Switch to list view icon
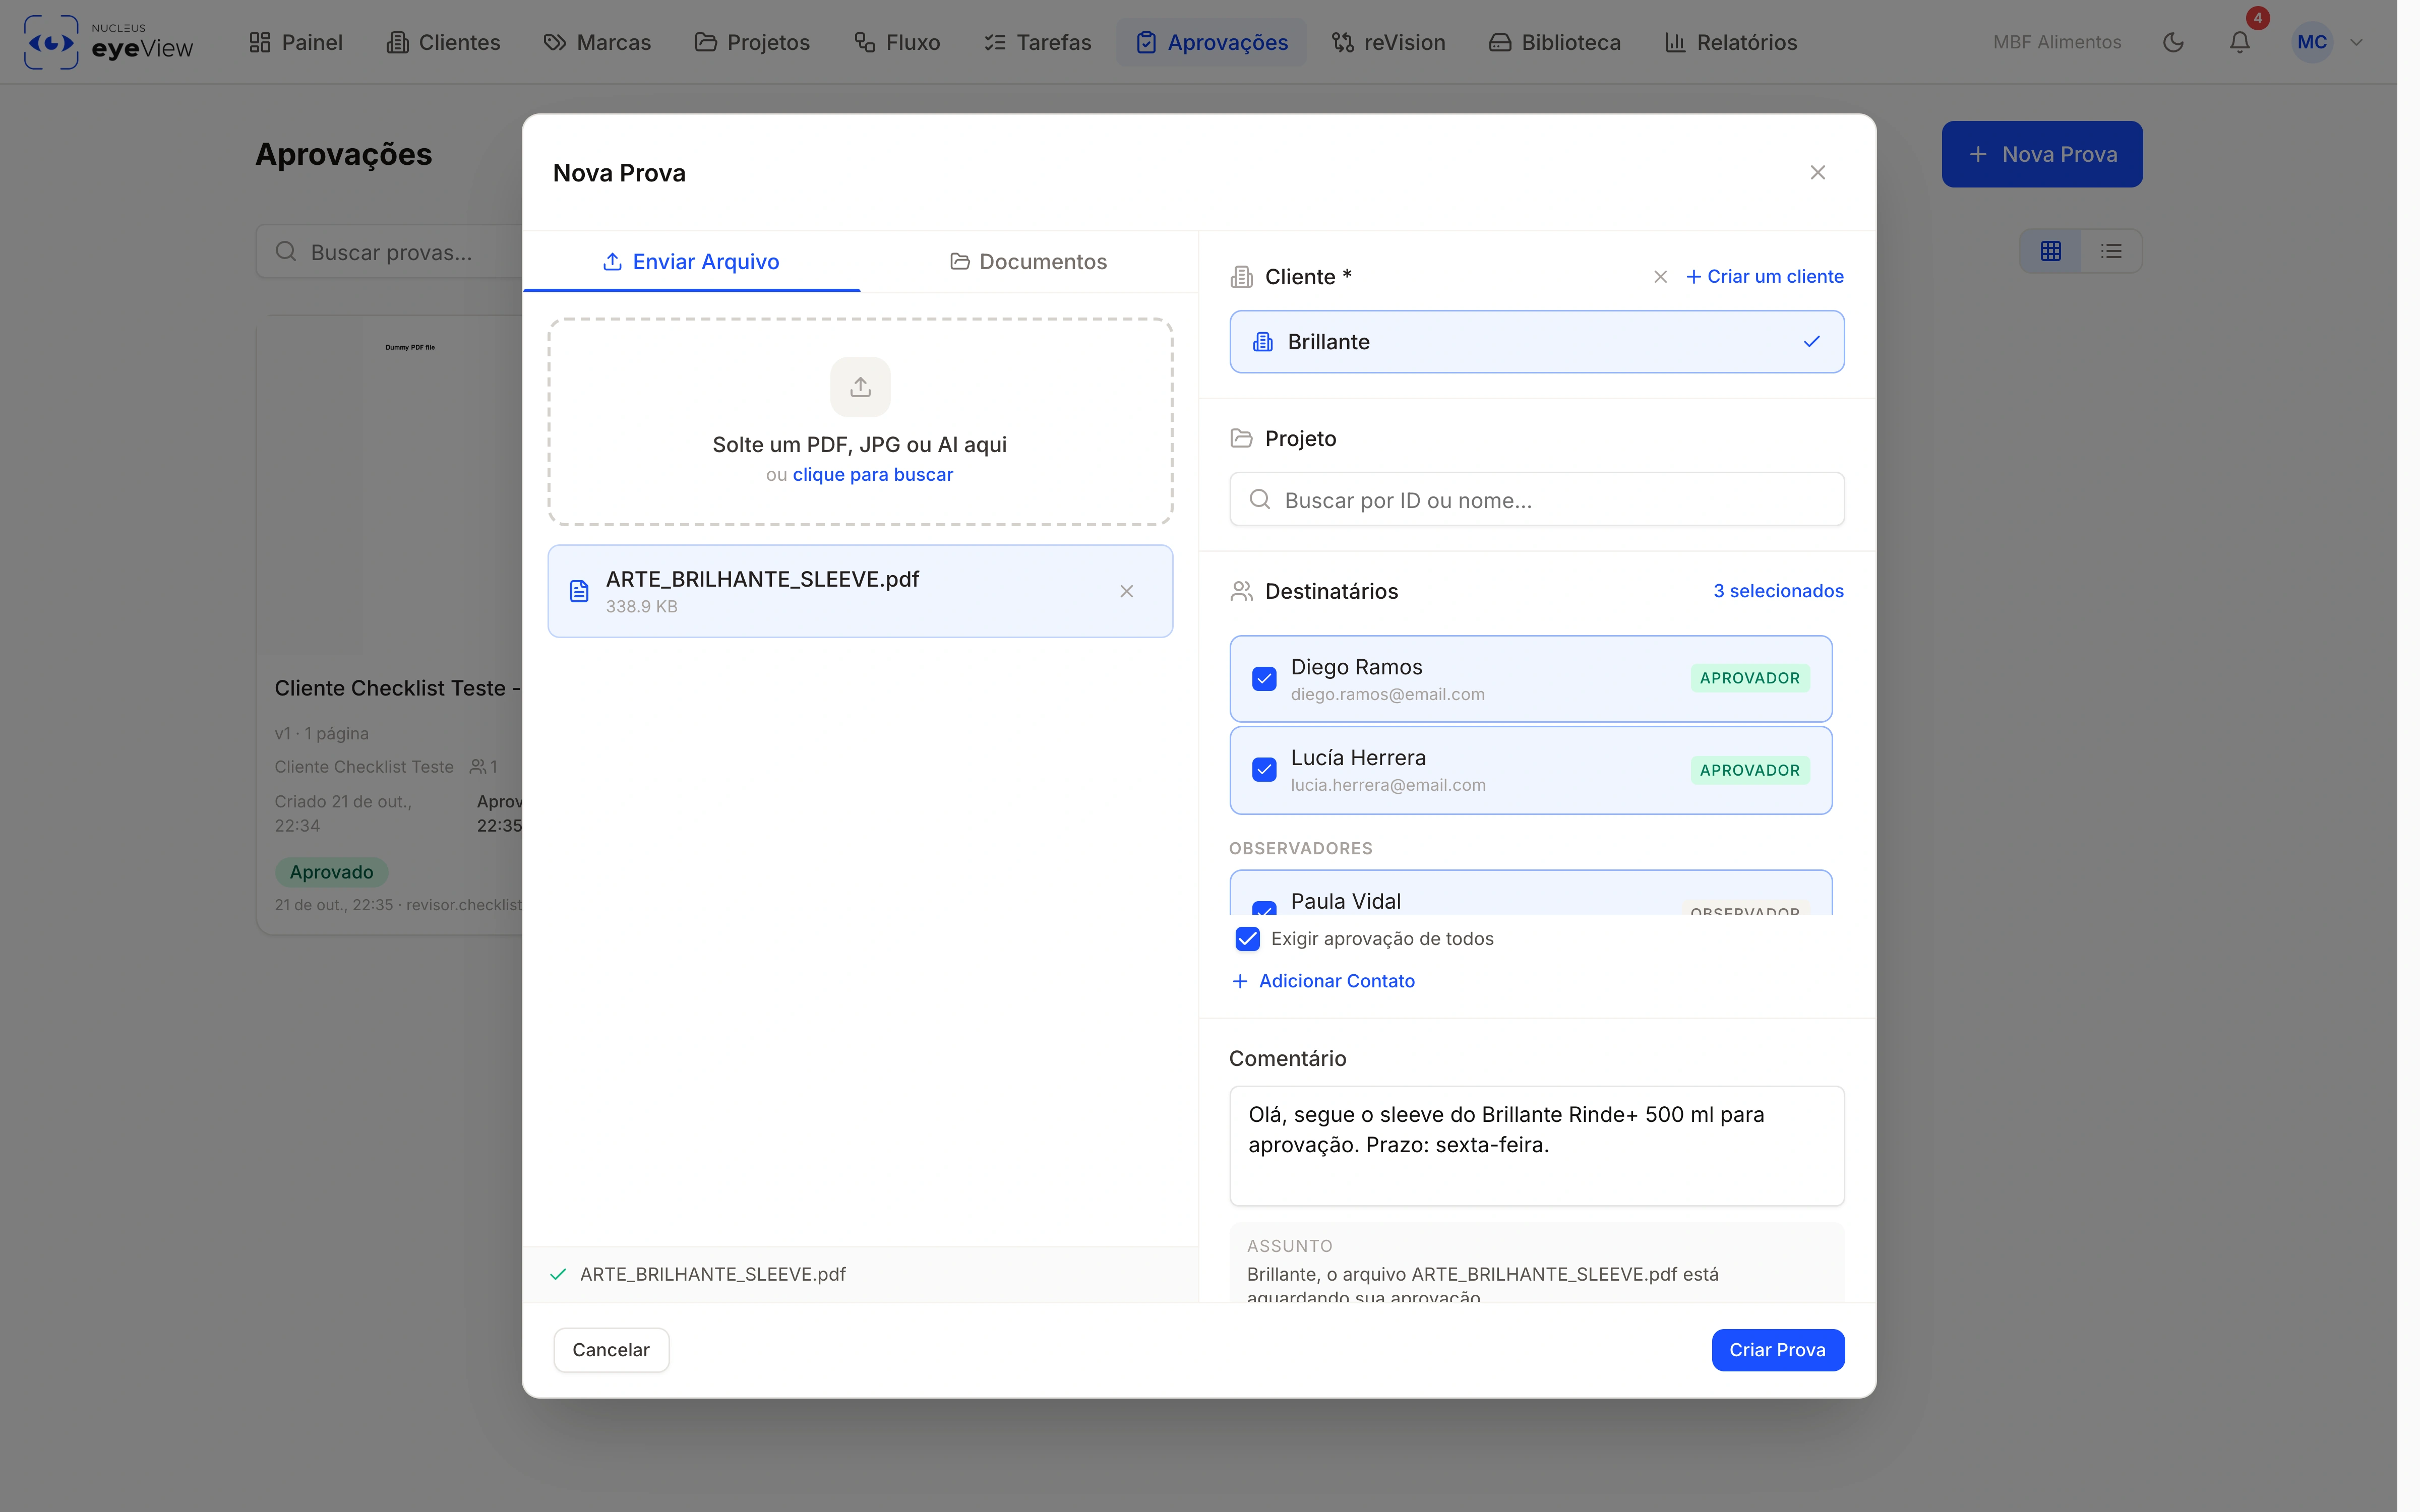Viewport: 2420px width, 1512px height. (2111, 251)
